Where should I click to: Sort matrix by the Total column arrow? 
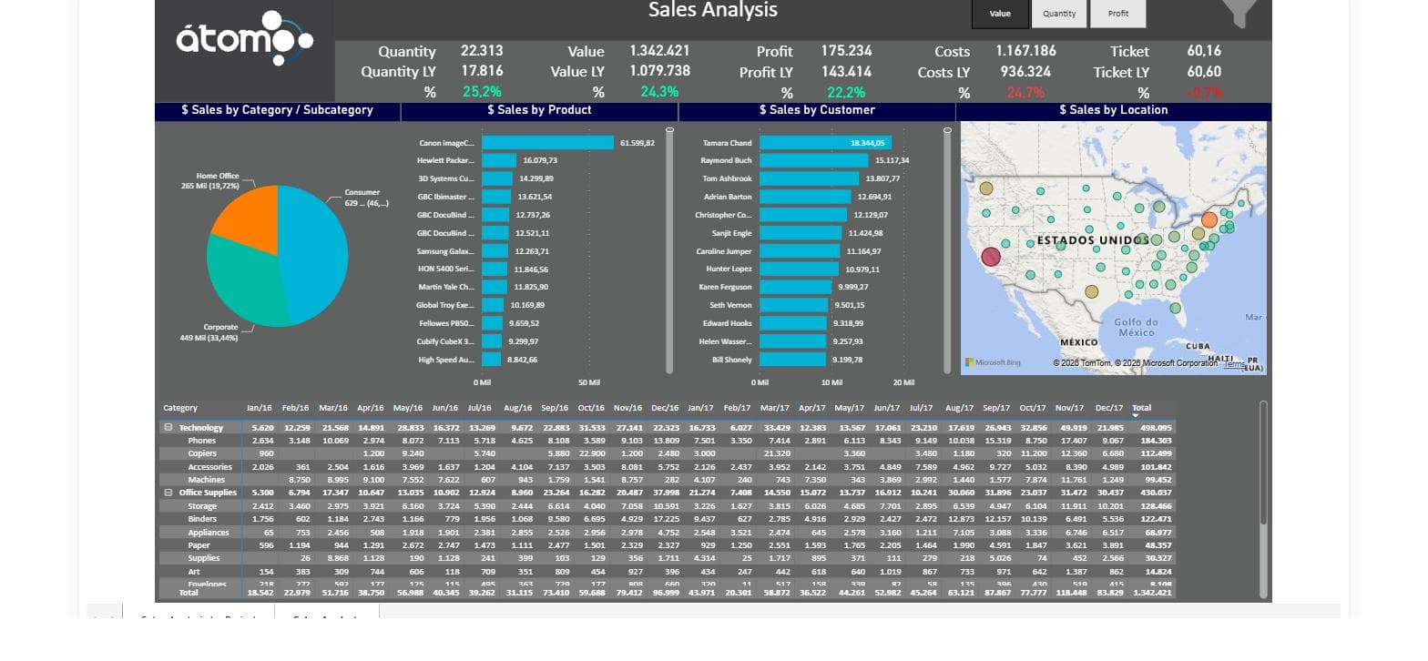click(1136, 416)
